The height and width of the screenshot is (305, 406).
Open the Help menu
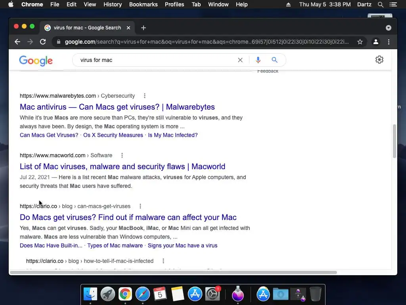coord(241,4)
